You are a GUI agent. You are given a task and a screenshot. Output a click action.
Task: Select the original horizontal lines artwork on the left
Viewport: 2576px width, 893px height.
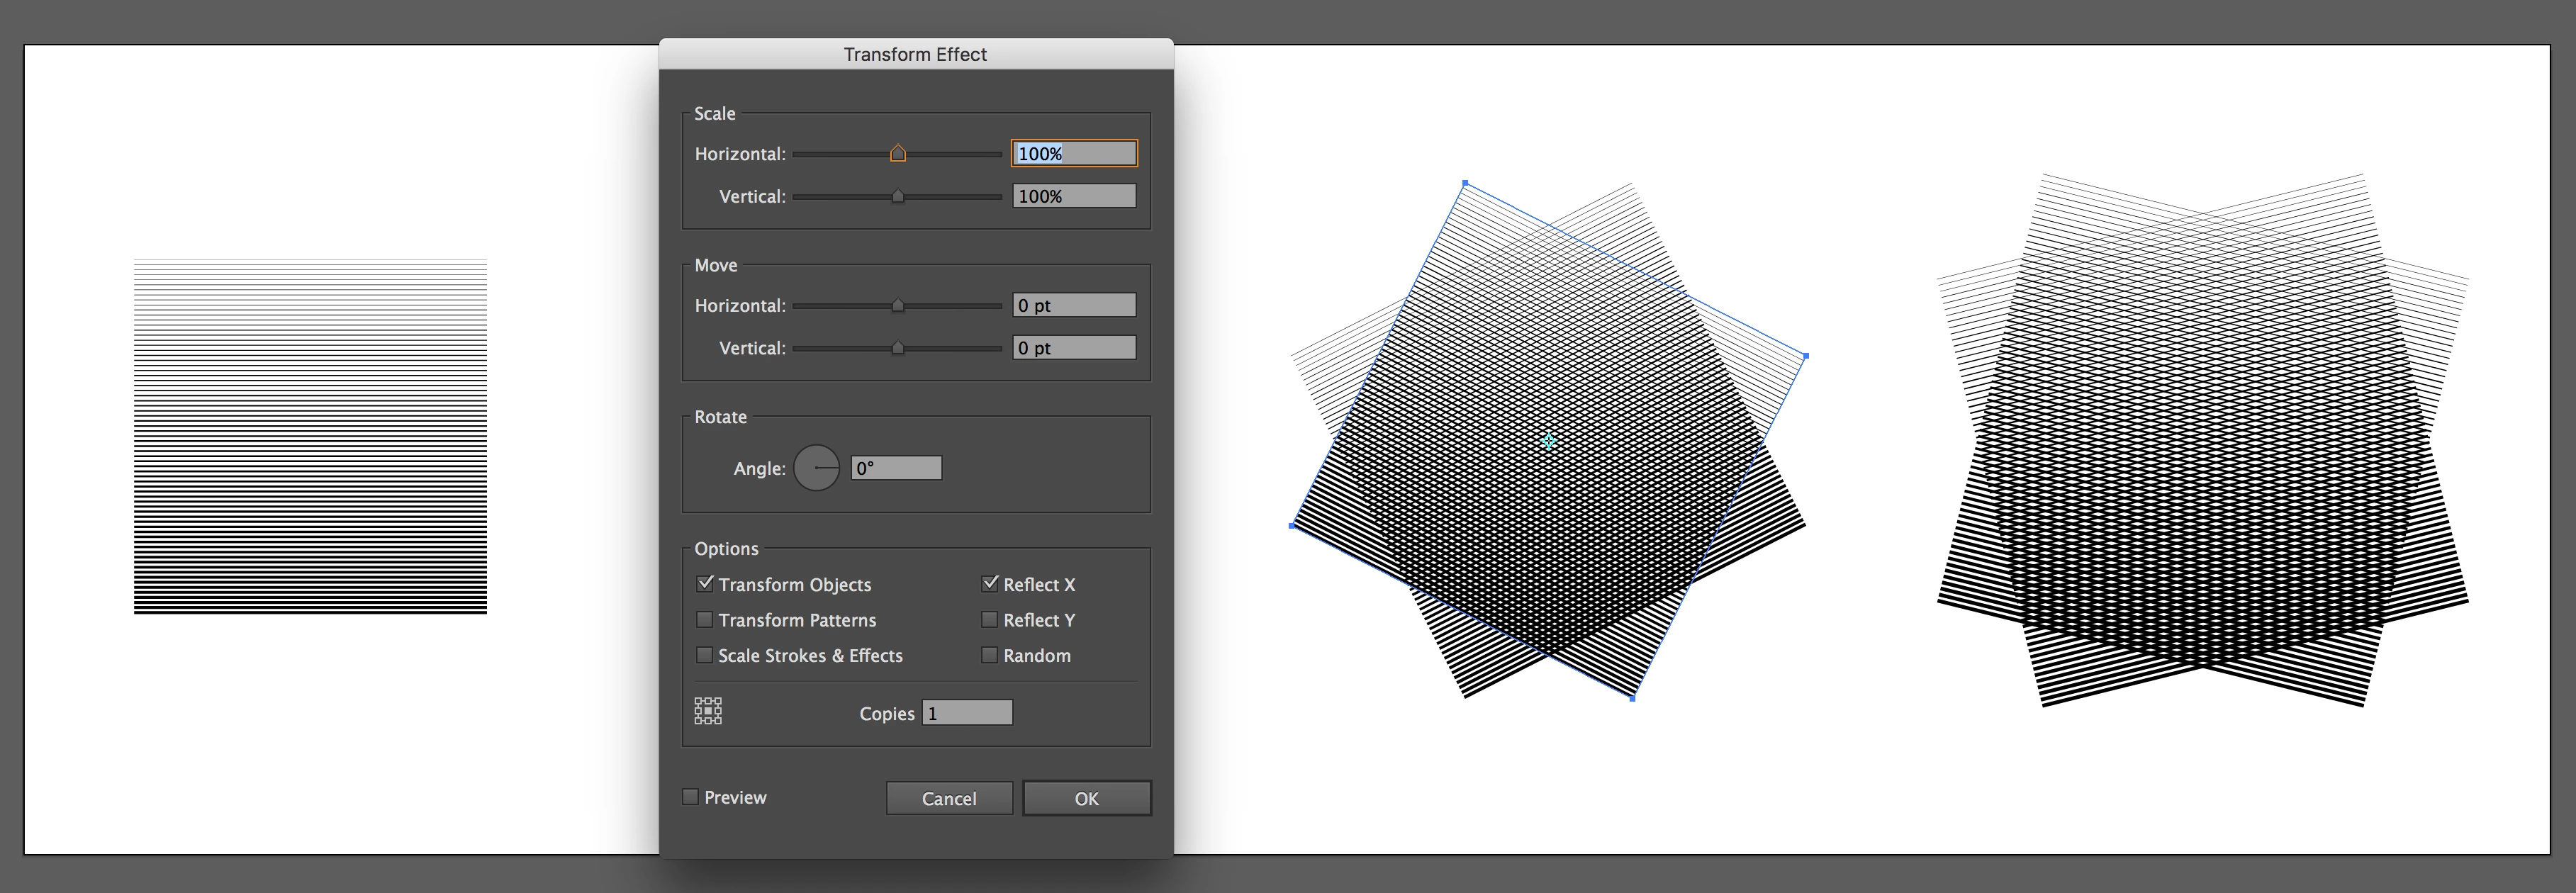coord(310,436)
